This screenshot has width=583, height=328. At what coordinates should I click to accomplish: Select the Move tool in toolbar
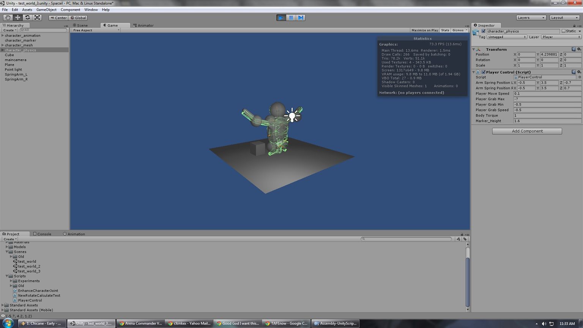click(17, 17)
